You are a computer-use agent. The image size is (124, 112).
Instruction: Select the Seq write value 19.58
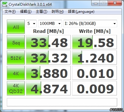94,42
